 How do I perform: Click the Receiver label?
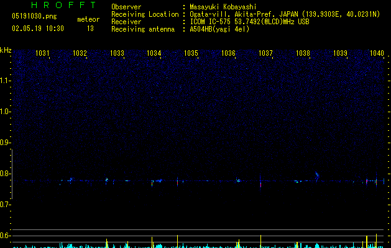pyautogui.click(x=126, y=22)
